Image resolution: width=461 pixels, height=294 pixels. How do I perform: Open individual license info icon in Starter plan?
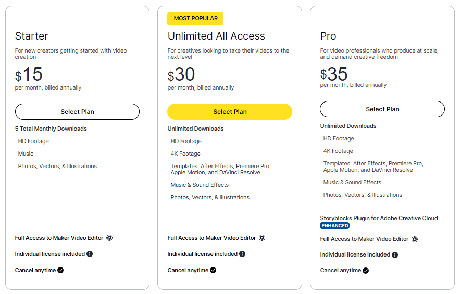(x=90, y=254)
